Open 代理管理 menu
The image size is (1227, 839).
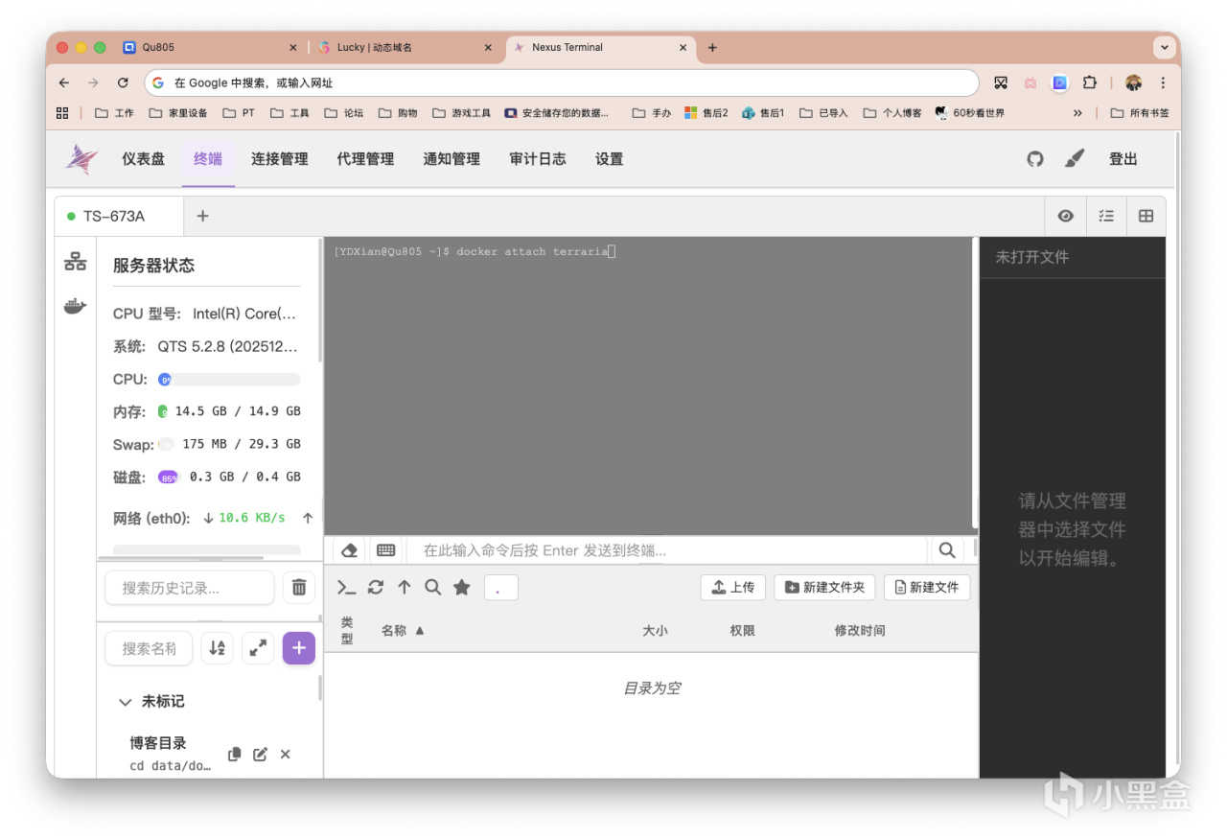pyautogui.click(x=366, y=159)
